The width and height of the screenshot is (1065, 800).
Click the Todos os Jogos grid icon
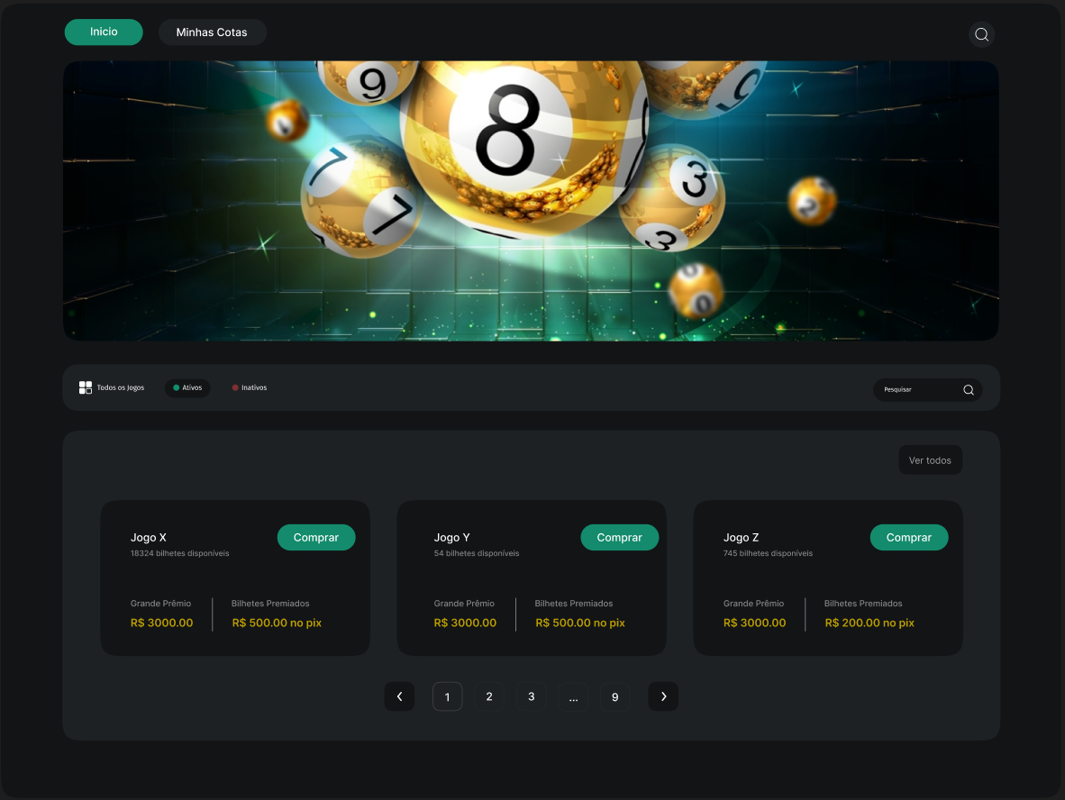[85, 387]
